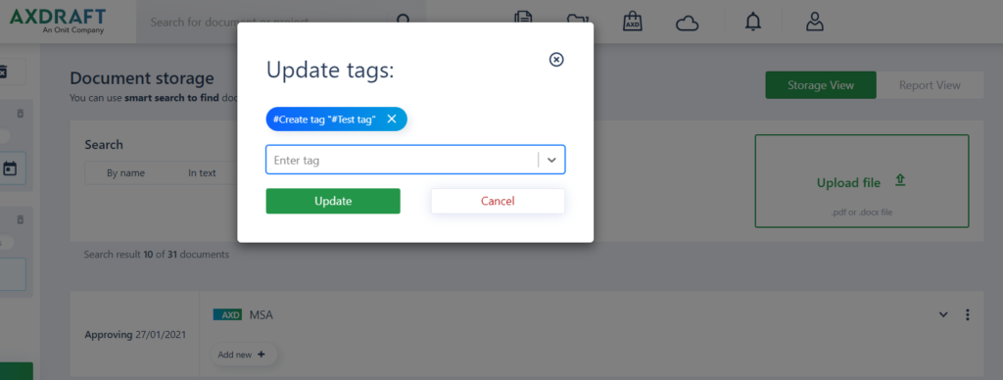Screen dimensions: 1003x380
Task: Switch to Report View tab
Action: (x=930, y=85)
